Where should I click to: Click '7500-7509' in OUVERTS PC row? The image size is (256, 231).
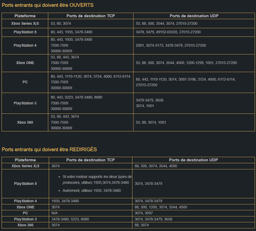(60, 82)
